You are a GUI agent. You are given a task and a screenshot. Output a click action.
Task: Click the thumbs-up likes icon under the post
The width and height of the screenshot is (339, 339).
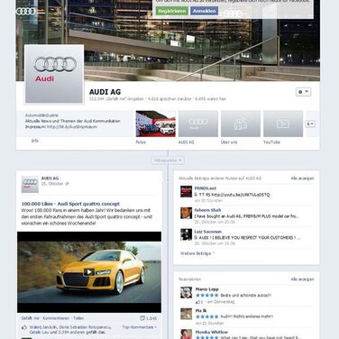(x=24, y=327)
